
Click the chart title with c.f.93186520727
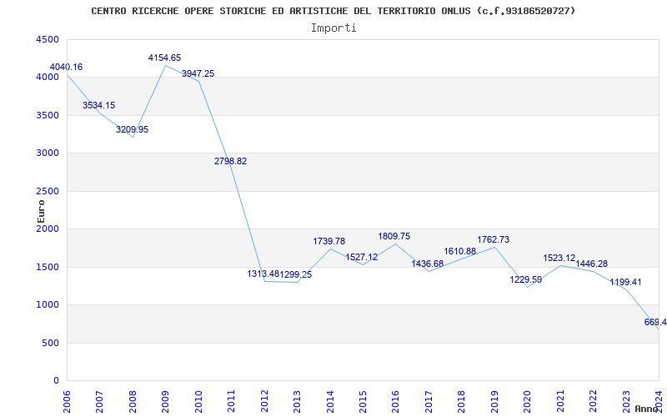333,11
